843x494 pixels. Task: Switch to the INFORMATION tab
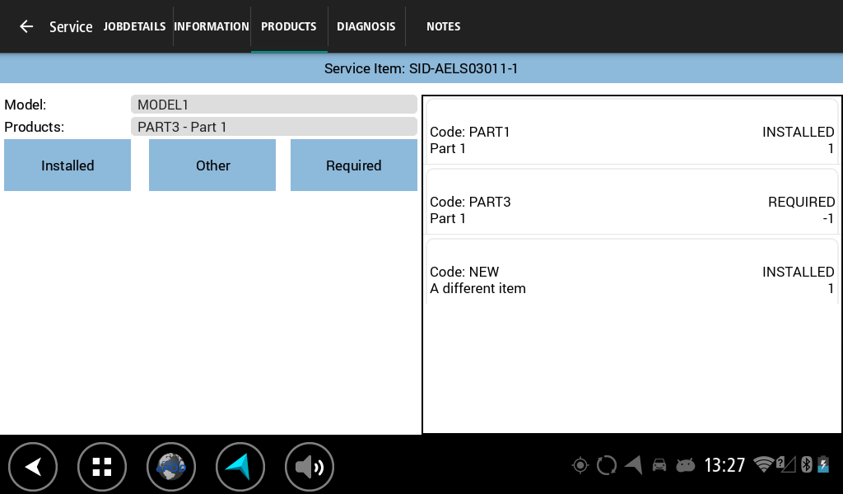pyautogui.click(x=212, y=26)
